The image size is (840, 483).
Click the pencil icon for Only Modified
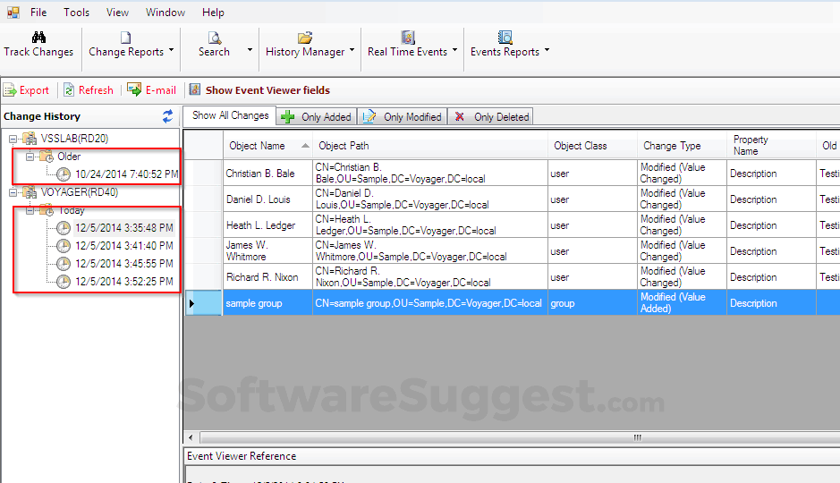click(369, 117)
